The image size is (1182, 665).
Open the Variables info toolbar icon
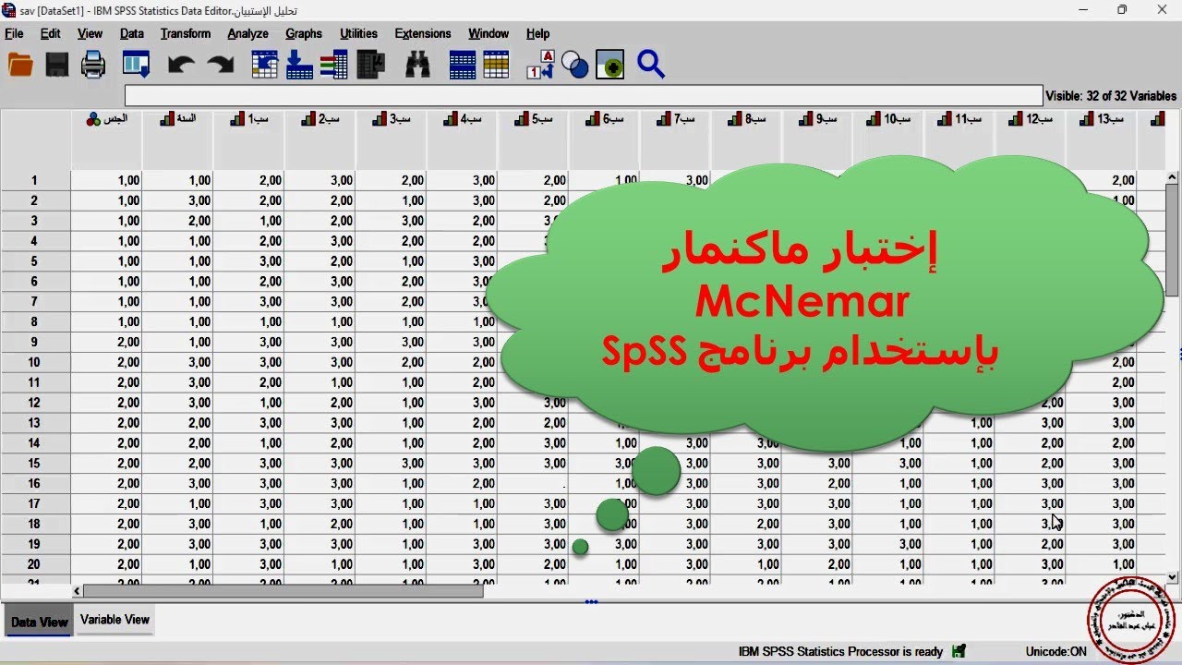click(333, 65)
